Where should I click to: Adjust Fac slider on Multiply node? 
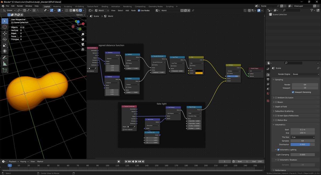pyautogui.click(x=233, y=76)
